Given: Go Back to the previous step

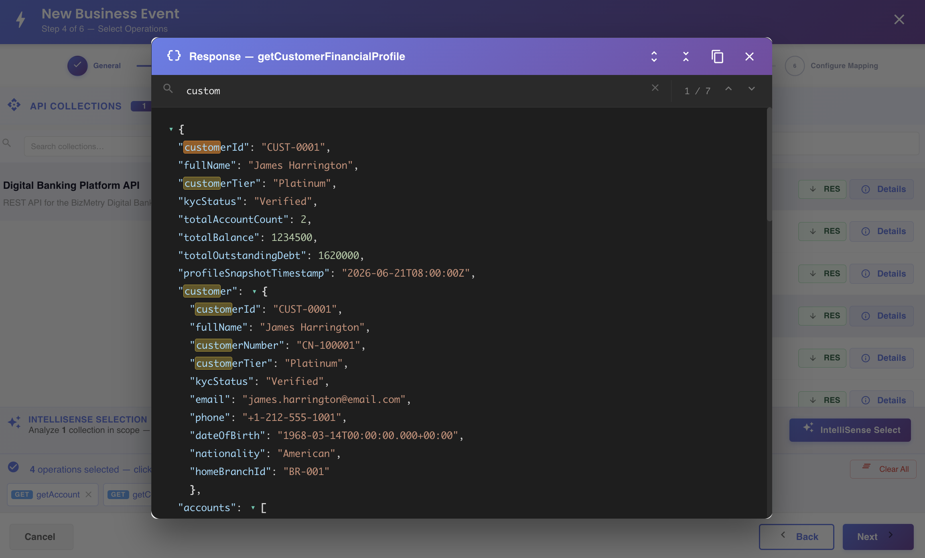Looking at the screenshot, I should point(796,537).
